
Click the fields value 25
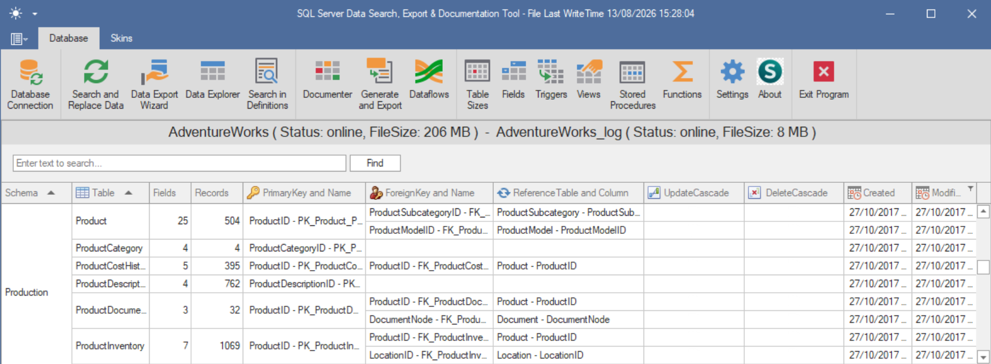coord(183,221)
